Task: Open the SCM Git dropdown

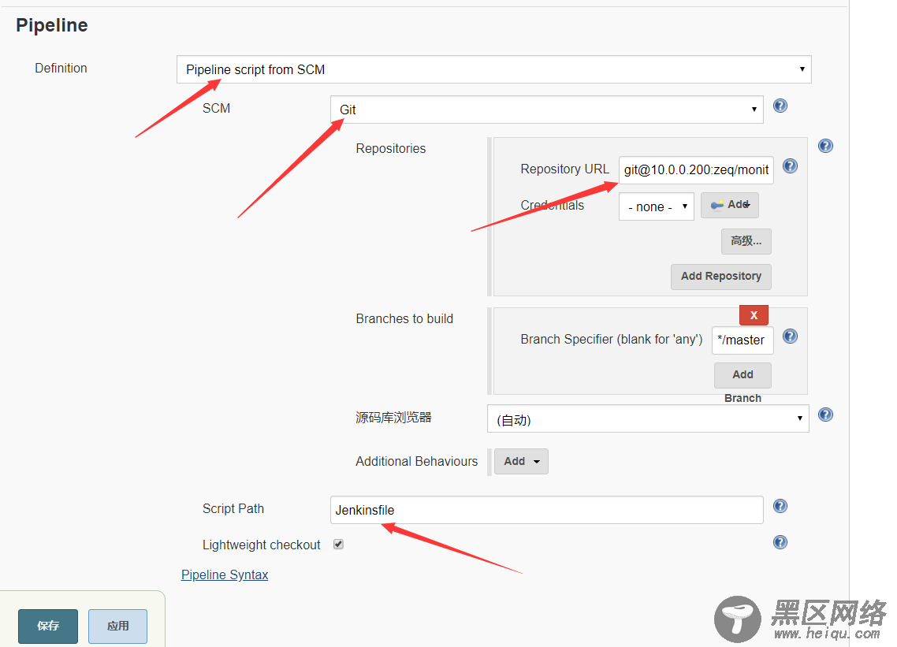Action: coord(546,110)
